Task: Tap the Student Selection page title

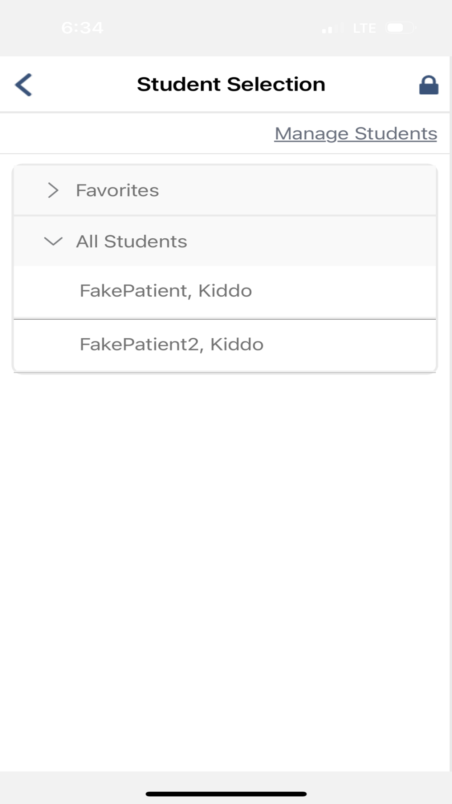Action: pyautogui.click(x=231, y=85)
